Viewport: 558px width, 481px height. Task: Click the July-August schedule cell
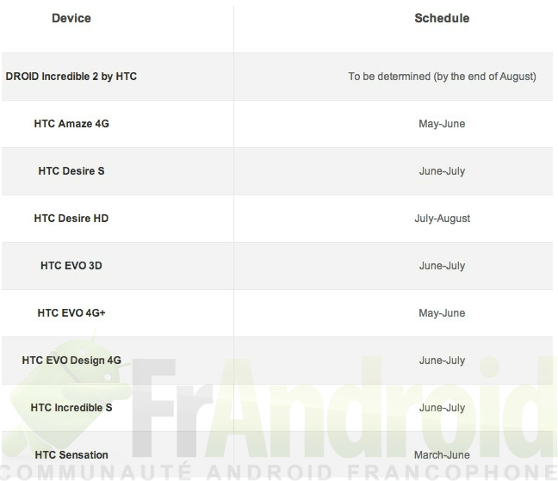(x=442, y=219)
